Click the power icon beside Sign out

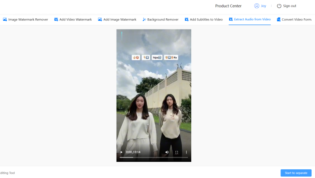pyautogui.click(x=279, y=6)
